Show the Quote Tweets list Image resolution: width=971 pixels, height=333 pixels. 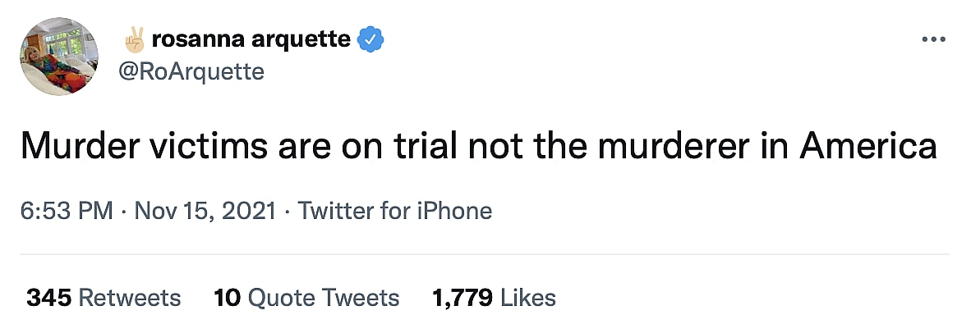[x=324, y=297]
